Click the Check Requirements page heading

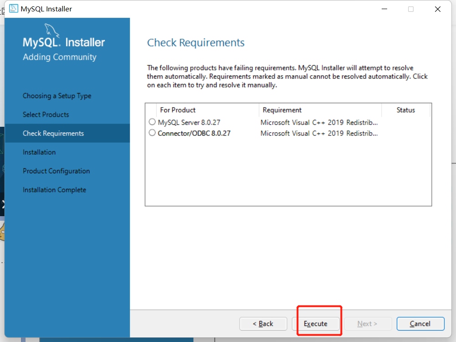[196, 43]
